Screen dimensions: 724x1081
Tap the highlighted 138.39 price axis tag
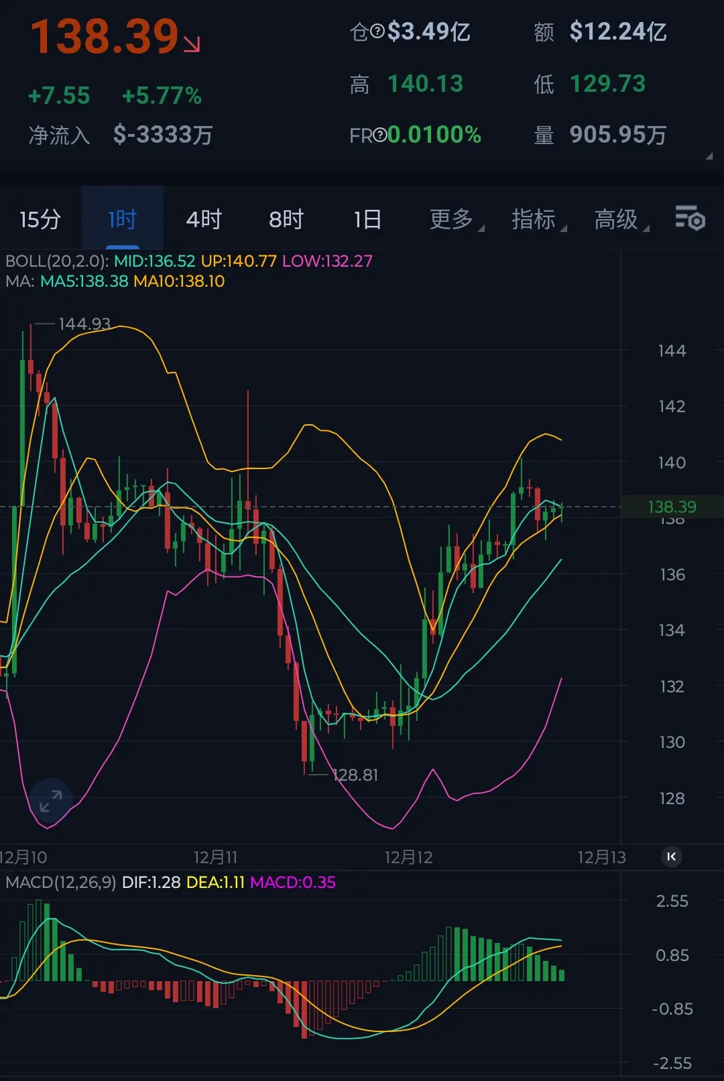pos(672,507)
